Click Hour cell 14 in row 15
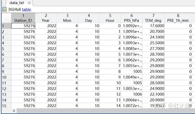 (x=110, y=106)
